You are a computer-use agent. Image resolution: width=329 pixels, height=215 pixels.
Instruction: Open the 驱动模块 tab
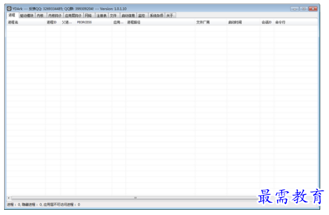(27, 16)
